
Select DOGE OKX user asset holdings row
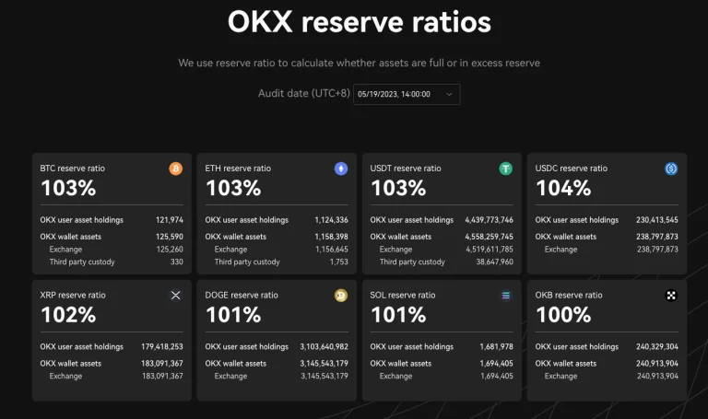(277, 346)
